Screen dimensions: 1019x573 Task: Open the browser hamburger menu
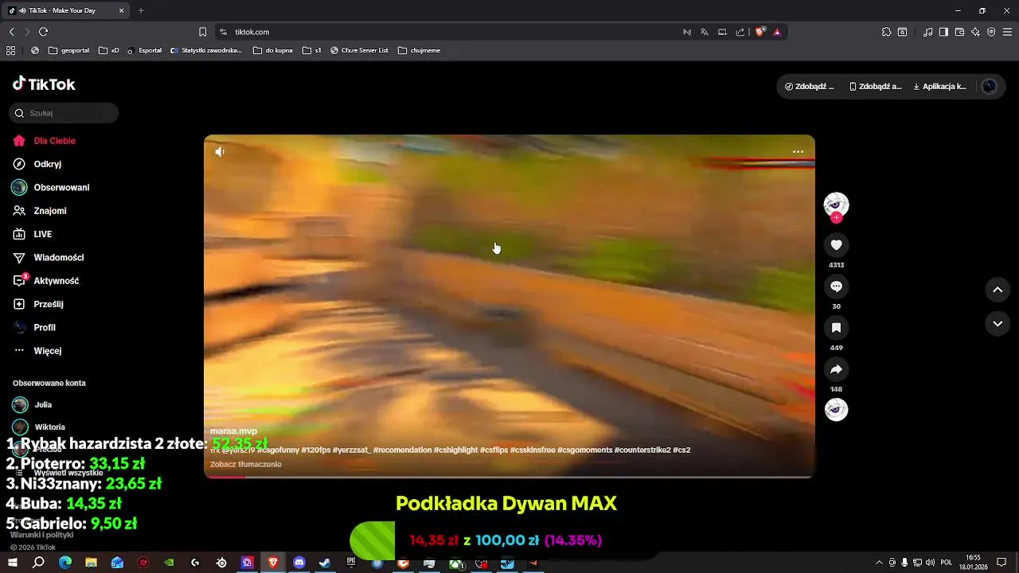(1008, 32)
